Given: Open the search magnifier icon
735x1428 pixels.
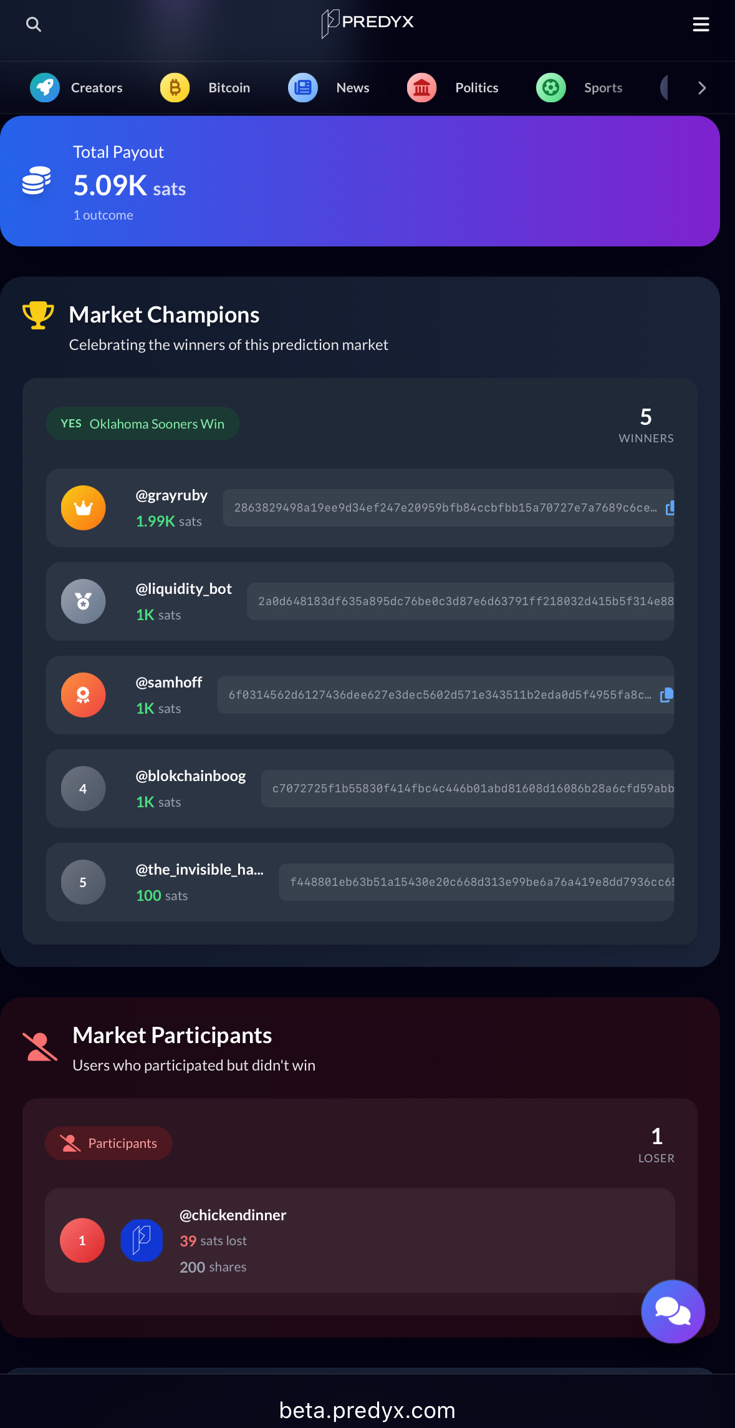Looking at the screenshot, I should coord(34,24).
